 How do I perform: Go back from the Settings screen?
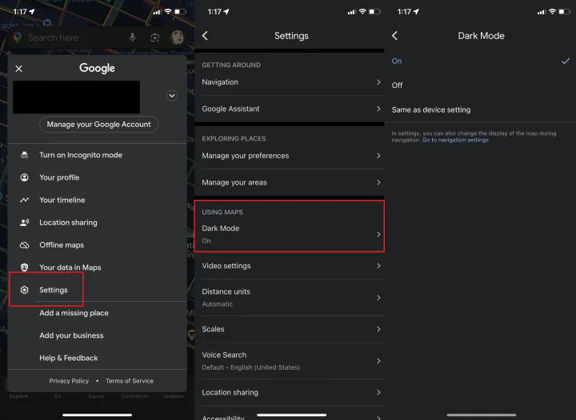tap(206, 36)
